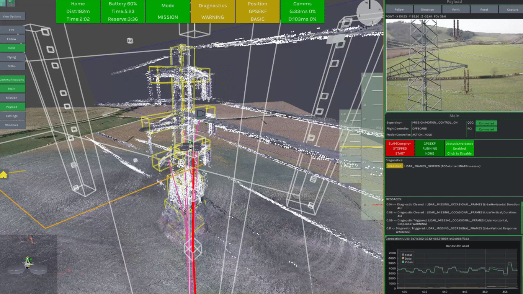
Task: Click the hexagonal waypoint marker at the tower base
Action: (x=193, y=249)
